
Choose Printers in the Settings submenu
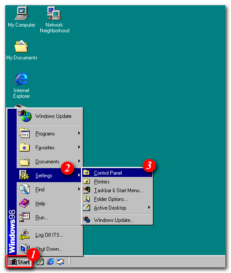click(x=117, y=182)
